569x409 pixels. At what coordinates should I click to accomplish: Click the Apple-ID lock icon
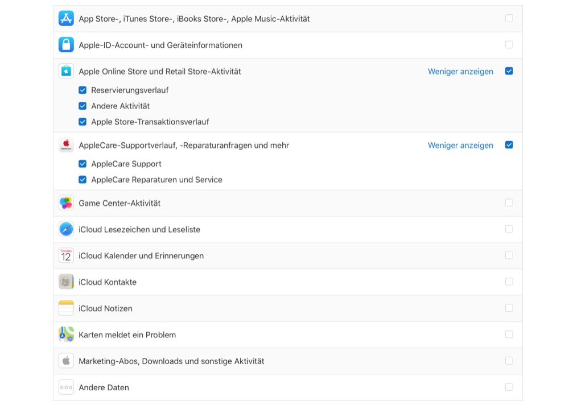(x=66, y=44)
